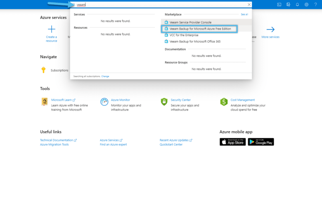Click icon beside Veeam Service Provider Console
The height and width of the screenshot is (213, 322).
[166, 22]
